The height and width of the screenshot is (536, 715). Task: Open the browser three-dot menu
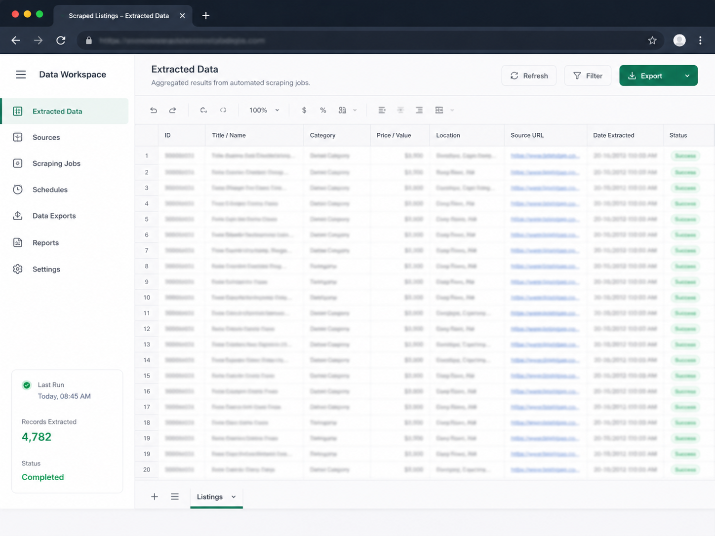coord(700,40)
